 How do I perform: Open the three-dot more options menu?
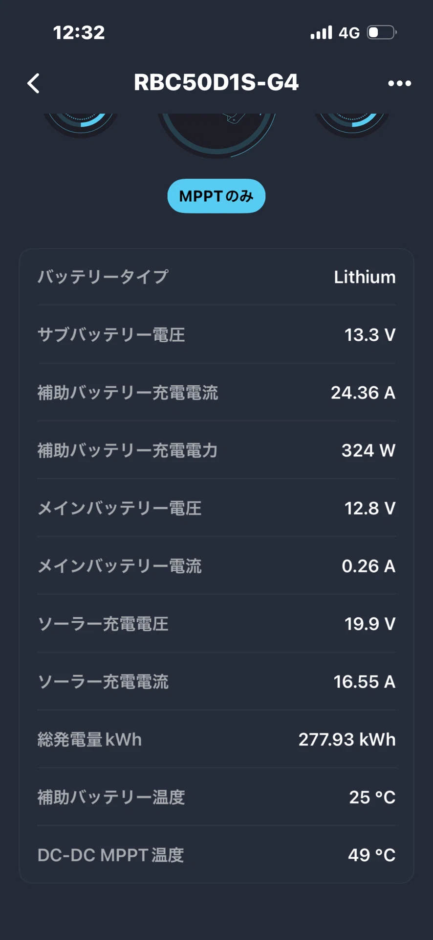(399, 83)
